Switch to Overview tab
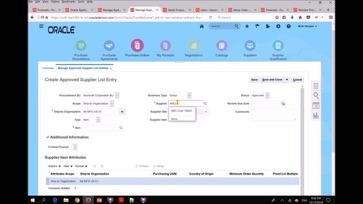The width and height of the screenshot is (363, 204). coord(48,68)
